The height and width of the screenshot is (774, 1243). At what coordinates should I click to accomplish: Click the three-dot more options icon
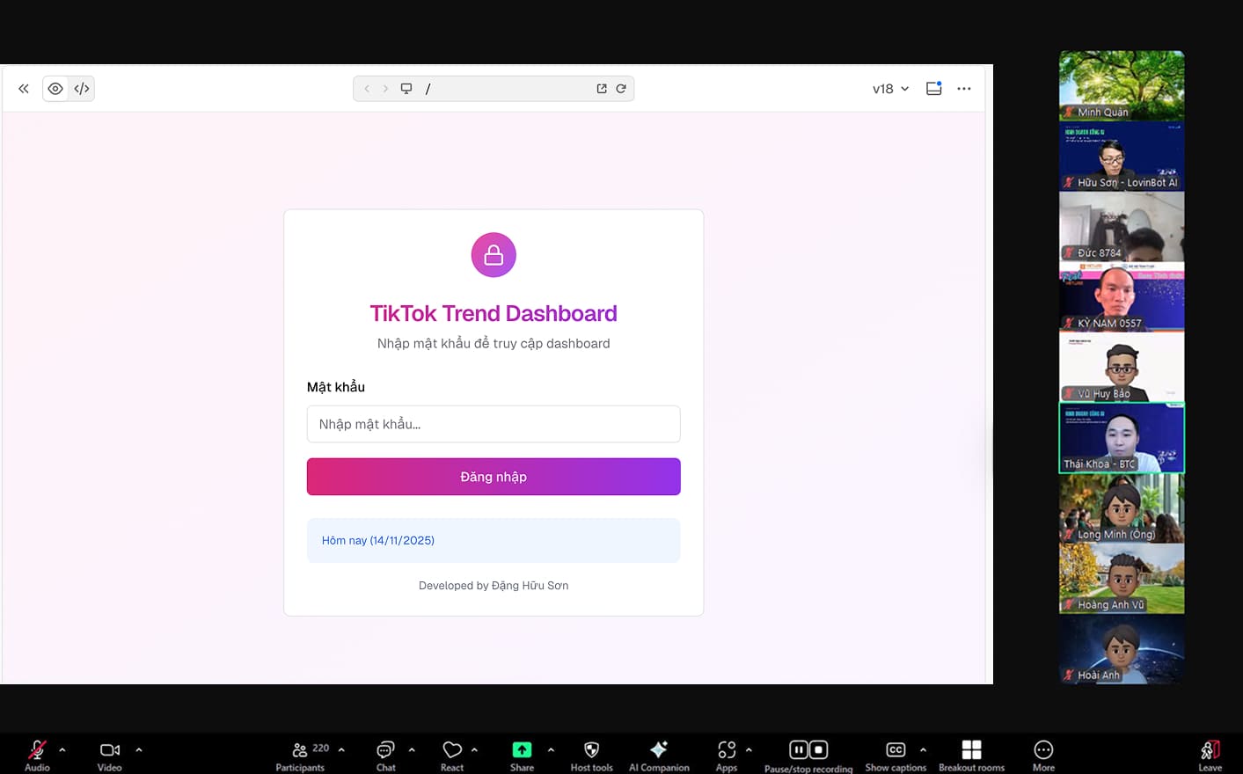pos(964,89)
